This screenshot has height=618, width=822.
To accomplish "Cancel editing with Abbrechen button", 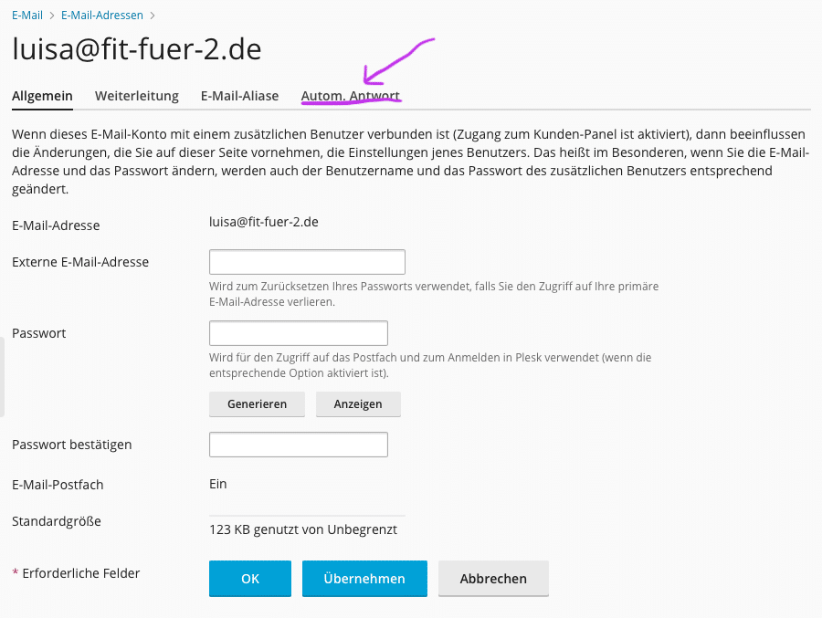I will coord(493,579).
